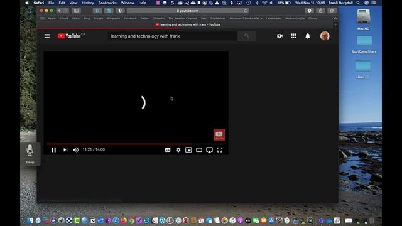Open the History menu
Screen dimensions: 402x226
[88, 3]
